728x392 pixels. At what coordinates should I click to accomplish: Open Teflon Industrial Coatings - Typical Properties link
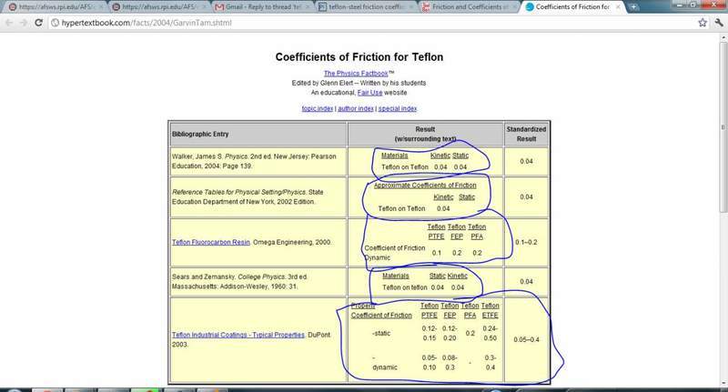point(238,335)
